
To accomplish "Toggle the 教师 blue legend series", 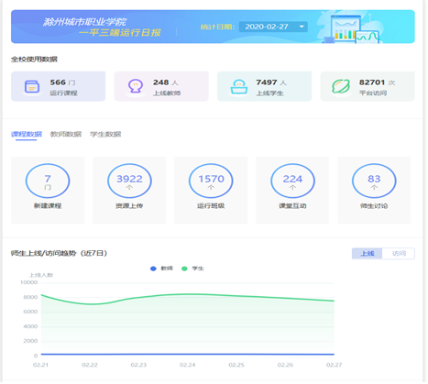I will (x=161, y=269).
